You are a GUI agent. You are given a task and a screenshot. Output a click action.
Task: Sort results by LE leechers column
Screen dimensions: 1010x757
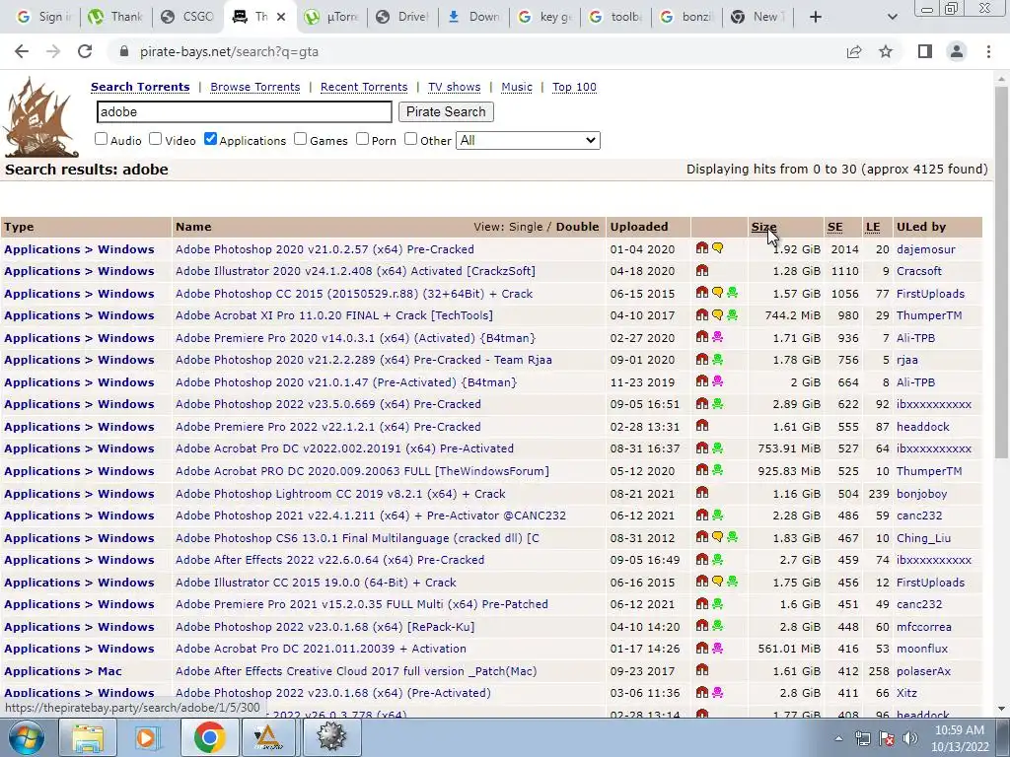click(873, 227)
